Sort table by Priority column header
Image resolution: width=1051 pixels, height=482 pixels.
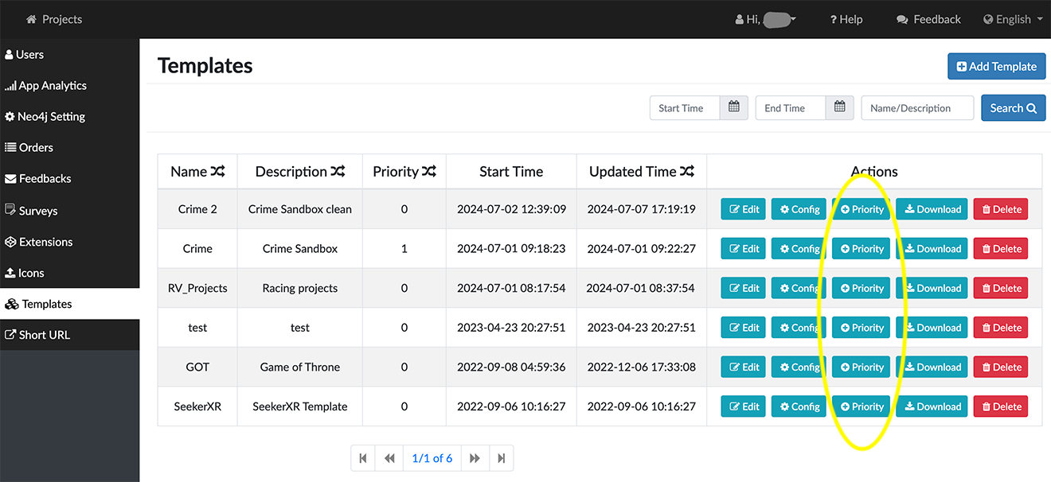404,171
